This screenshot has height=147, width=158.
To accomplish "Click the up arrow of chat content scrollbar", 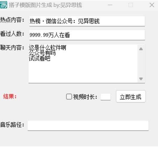I will coord(141,49).
